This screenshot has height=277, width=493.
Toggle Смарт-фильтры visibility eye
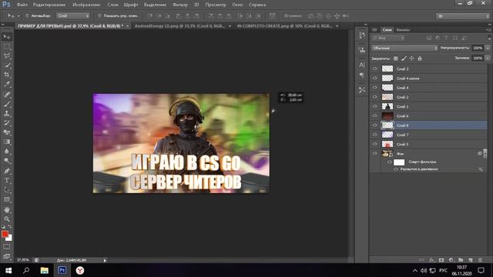pos(389,162)
